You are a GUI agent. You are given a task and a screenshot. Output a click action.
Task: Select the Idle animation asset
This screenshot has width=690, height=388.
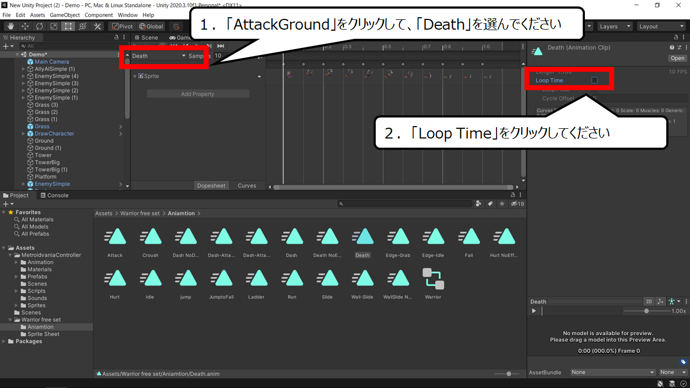pos(150,284)
